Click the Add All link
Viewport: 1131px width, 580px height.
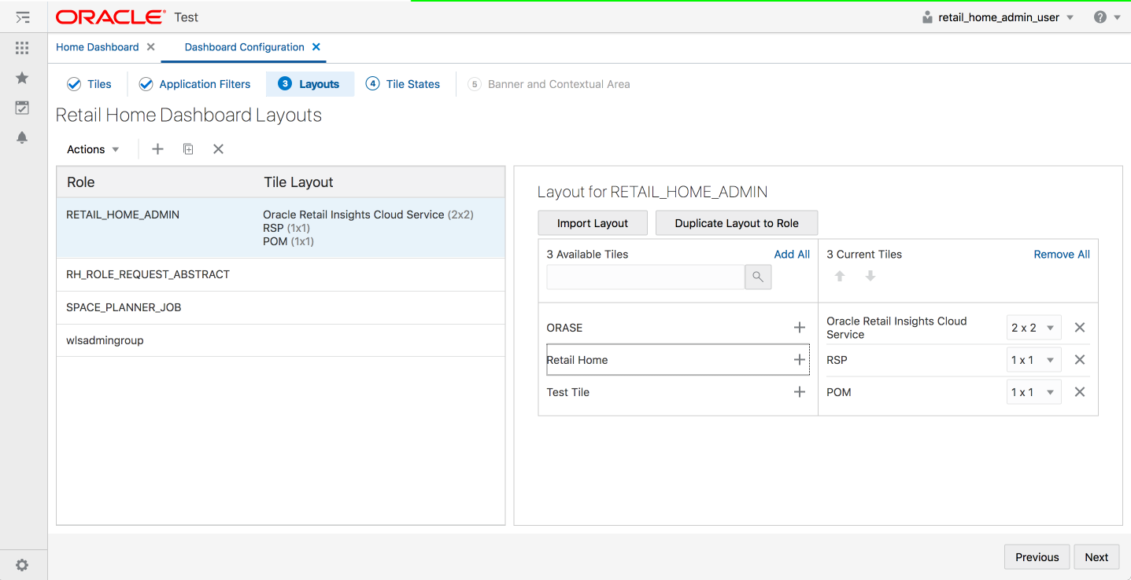pyautogui.click(x=792, y=255)
